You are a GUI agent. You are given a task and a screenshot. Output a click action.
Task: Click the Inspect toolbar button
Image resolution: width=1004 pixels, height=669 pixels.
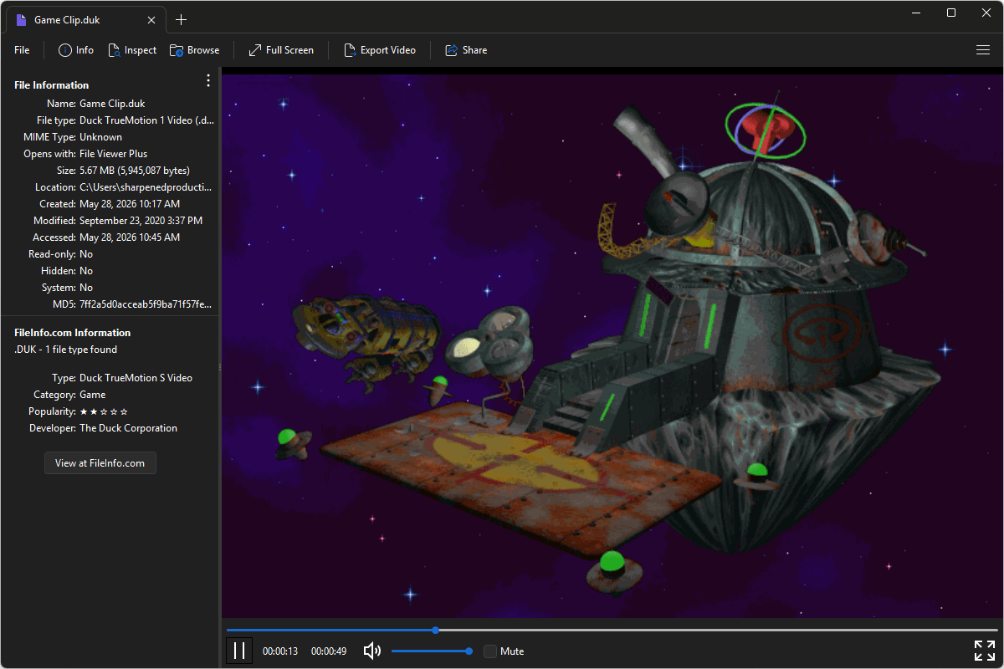tap(132, 50)
